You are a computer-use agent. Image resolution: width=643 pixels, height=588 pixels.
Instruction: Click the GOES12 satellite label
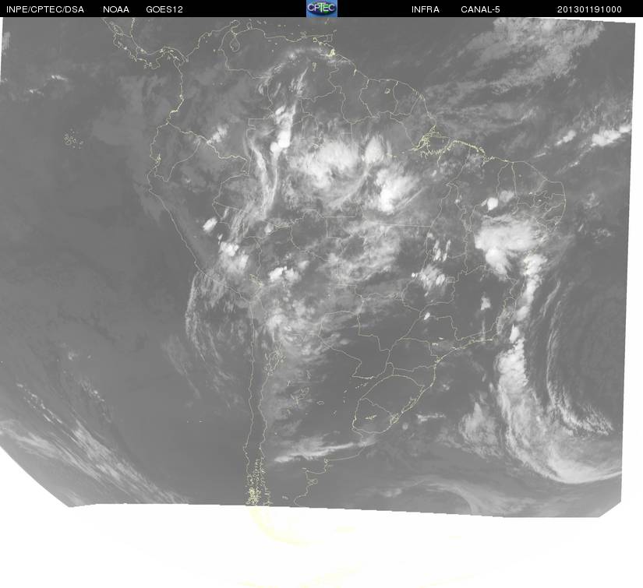pos(164,9)
